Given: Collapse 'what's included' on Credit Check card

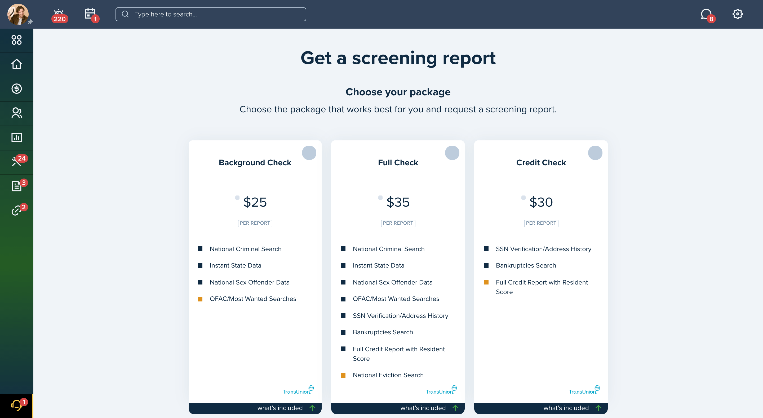Looking at the screenshot, I should 541,408.
